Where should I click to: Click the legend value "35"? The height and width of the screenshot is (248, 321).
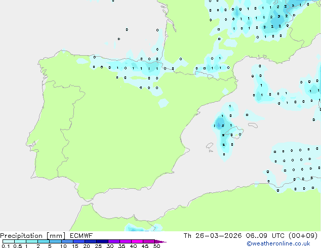[x=122, y=246]
